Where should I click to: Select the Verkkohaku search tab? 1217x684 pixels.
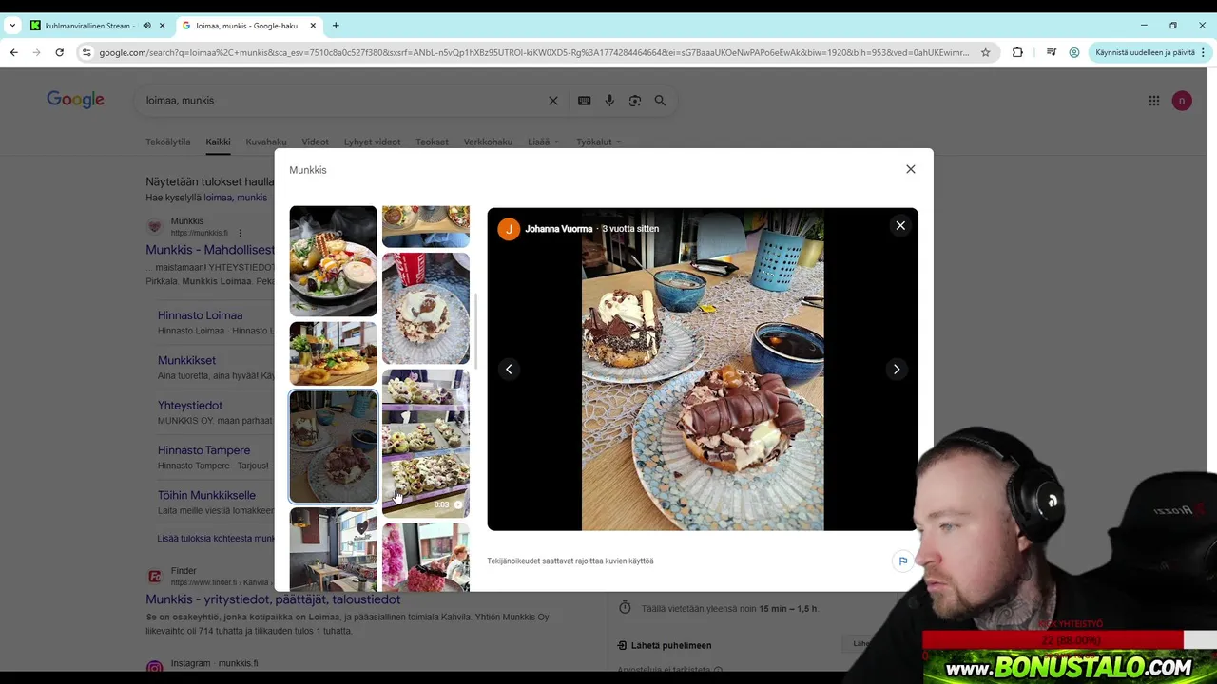(x=488, y=142)
